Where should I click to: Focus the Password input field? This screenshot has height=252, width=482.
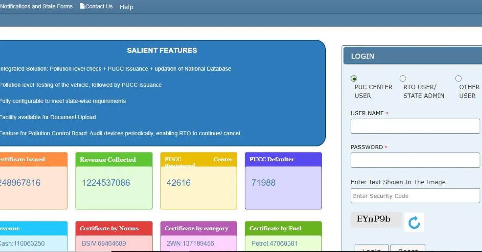pyautogui.click(x=415, y=160)
